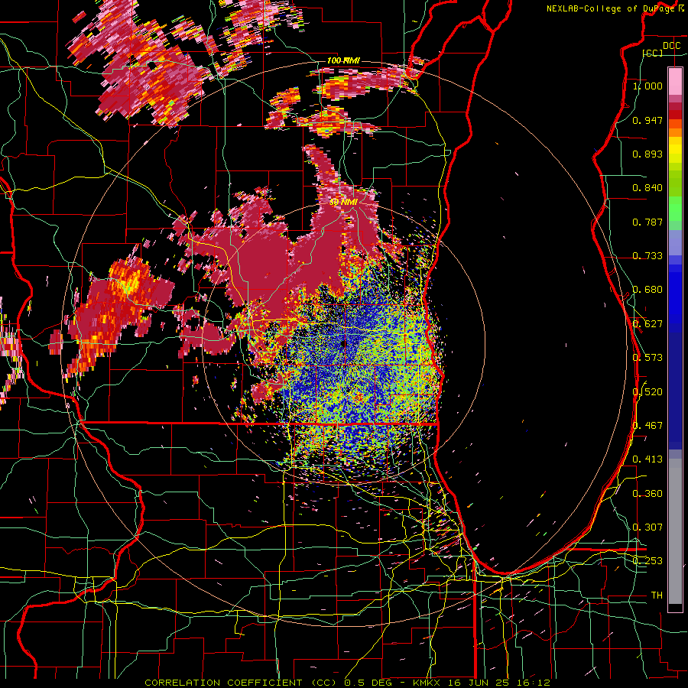Pick the light periwinkle segment of the color bar
The height and width of the screenshot is (688, 688).
(x=675, y=242)
